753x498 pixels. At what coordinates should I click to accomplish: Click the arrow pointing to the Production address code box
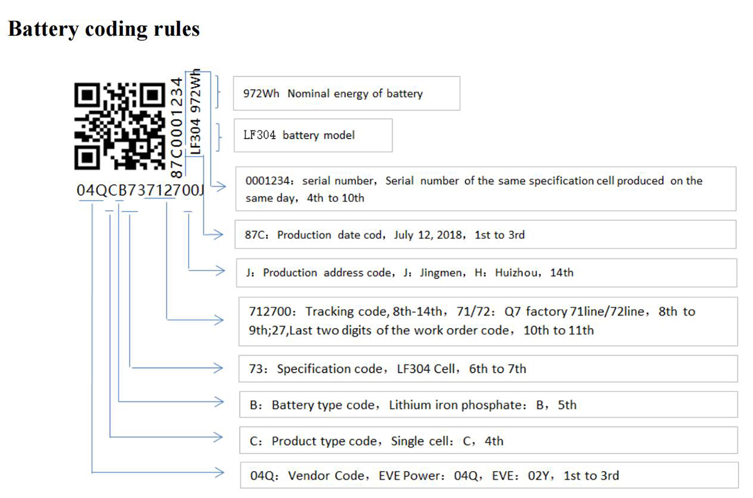coord(218,271)
